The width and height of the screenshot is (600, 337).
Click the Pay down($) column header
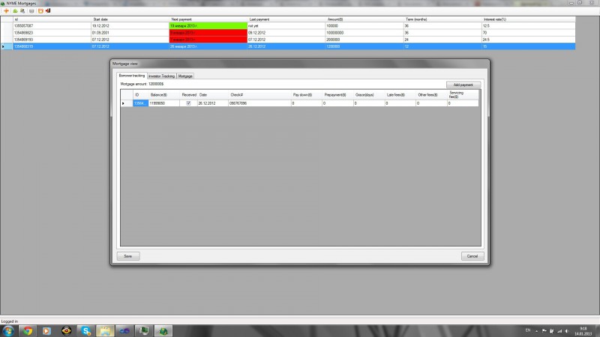tap(306, 95)
